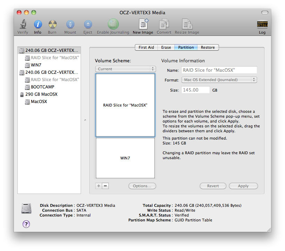
Task: Select the WIN7 partition block in layout
Action: [x=125, y=158]
